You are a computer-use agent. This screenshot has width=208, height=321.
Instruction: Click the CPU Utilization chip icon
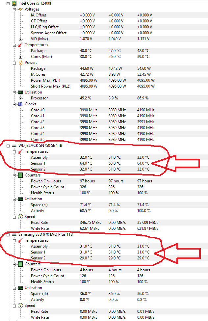click(20, 92)
